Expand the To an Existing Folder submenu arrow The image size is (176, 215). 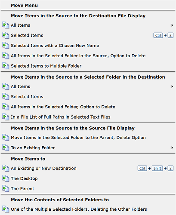click(172, 148)
